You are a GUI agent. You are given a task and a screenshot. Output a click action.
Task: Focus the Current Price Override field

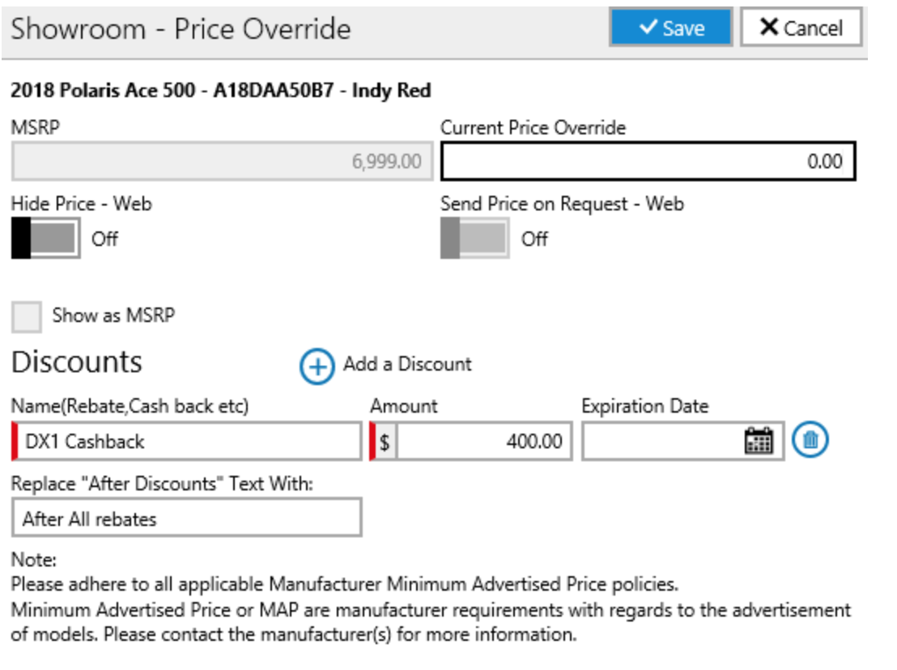(648, 161)
